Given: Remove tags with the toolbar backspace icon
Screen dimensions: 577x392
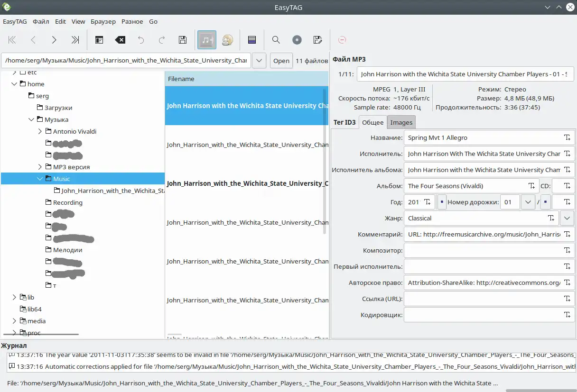Looking at the screenshot, I should click(x=120, y=40).
